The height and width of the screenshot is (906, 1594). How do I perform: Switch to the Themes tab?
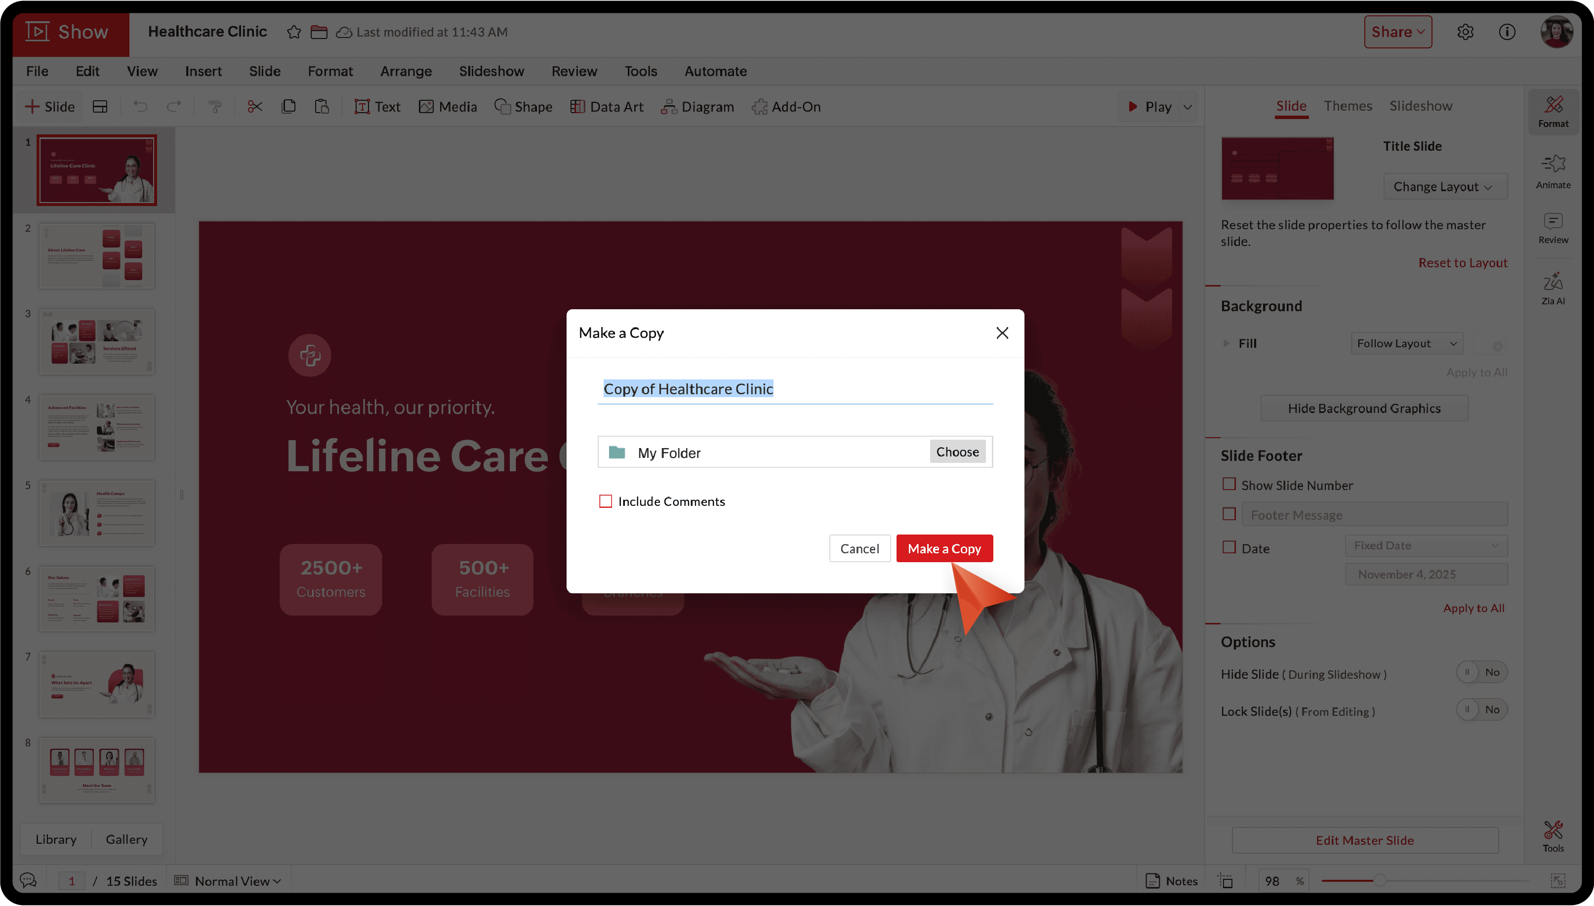click(x=1347, y=106)
